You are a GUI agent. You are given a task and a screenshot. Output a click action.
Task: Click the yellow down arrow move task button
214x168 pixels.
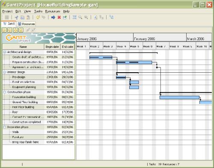pos(15,30)
